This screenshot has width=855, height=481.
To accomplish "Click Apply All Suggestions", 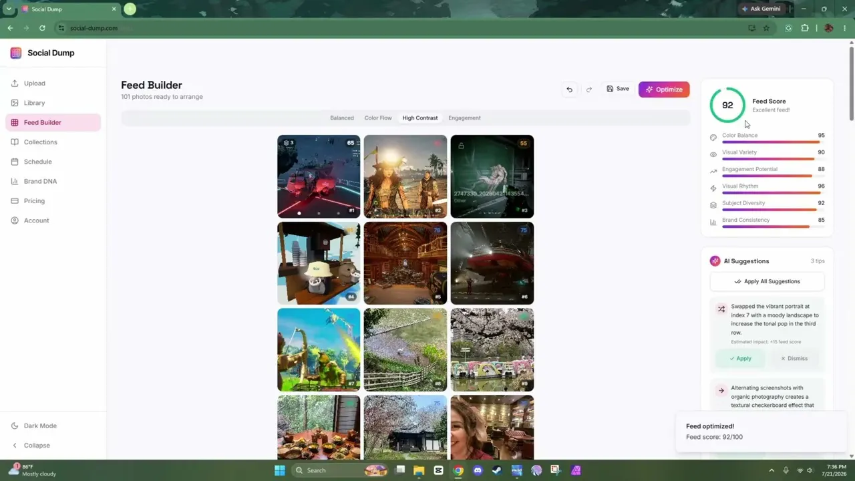I will [x=767, y=281].
